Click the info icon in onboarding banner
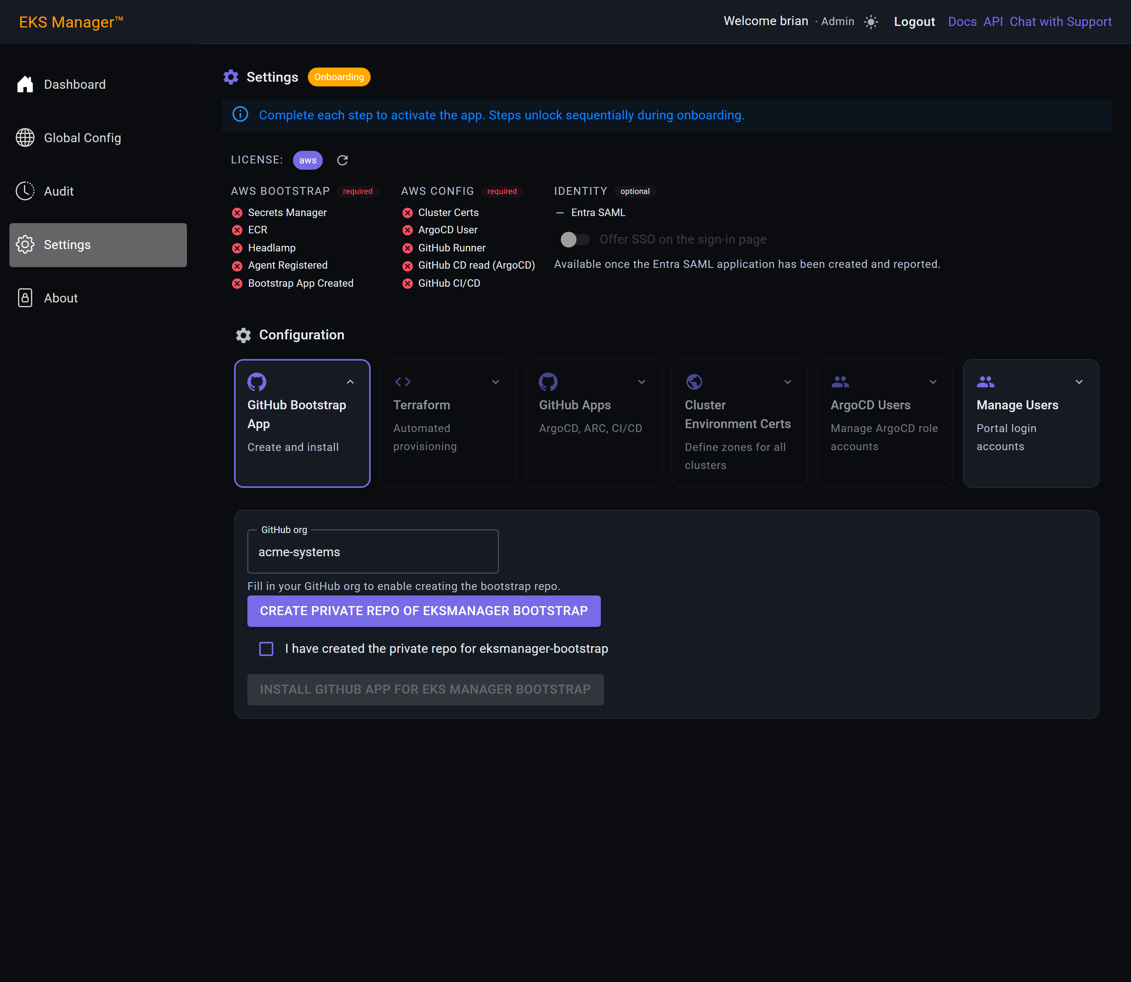This screenshot has height=982, width=1131. coord(240,115)
